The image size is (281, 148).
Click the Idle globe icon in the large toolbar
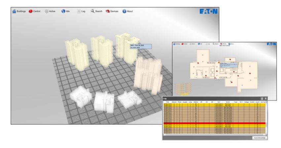click(63, 11)
